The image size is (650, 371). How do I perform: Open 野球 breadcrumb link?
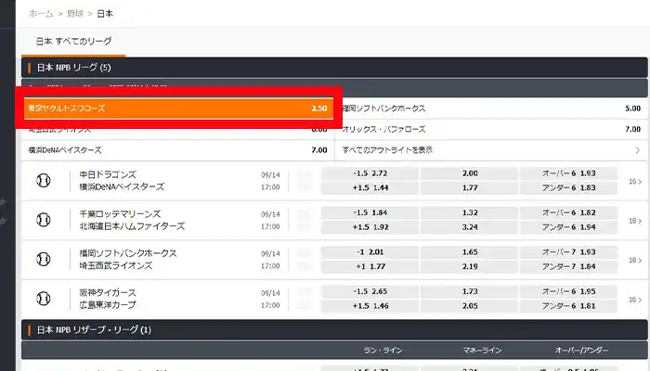pyautogui.click(x=75, y=14)
